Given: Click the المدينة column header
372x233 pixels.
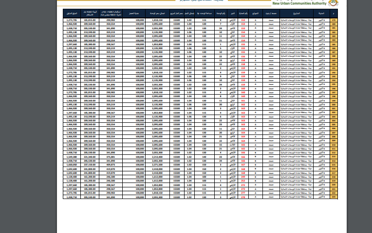Looking at the screenshot, I should pyautogui.click(x=321, y=14).
